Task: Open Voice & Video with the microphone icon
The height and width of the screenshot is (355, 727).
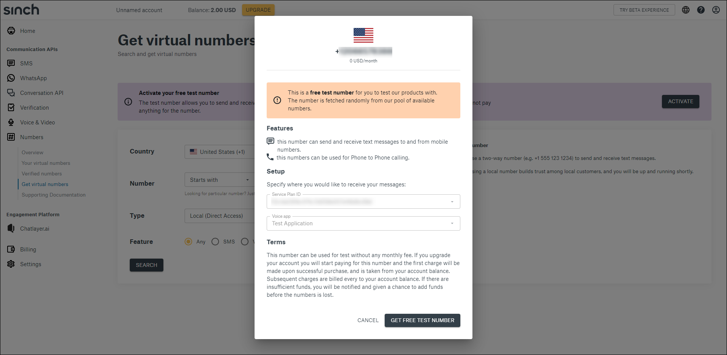Action: 11,122
